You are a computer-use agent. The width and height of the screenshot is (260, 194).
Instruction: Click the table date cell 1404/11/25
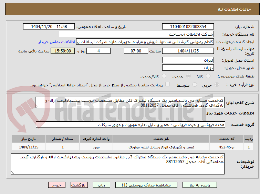(x=29, y=147)
